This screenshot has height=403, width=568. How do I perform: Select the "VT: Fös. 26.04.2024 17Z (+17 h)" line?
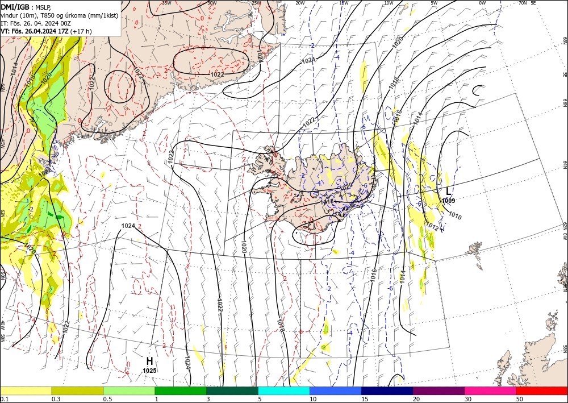click(46, 31)
